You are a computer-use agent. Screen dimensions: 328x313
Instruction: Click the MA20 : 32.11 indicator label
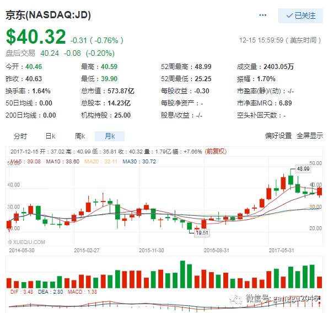(101, 162)
